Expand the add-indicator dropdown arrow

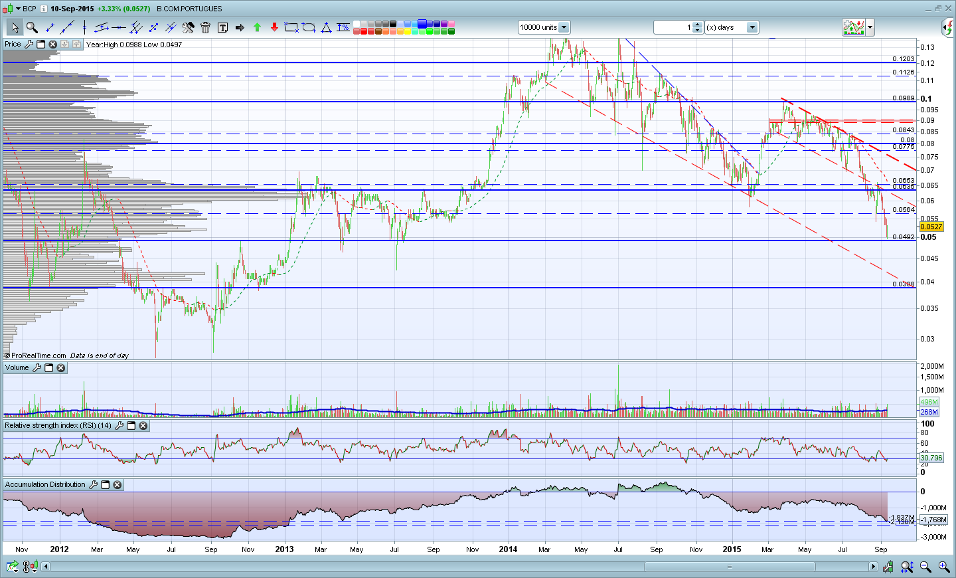(x=870, y=27)
